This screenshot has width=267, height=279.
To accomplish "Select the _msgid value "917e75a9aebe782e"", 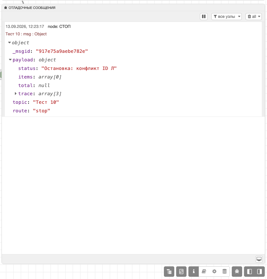I will (x=62, y=51).
